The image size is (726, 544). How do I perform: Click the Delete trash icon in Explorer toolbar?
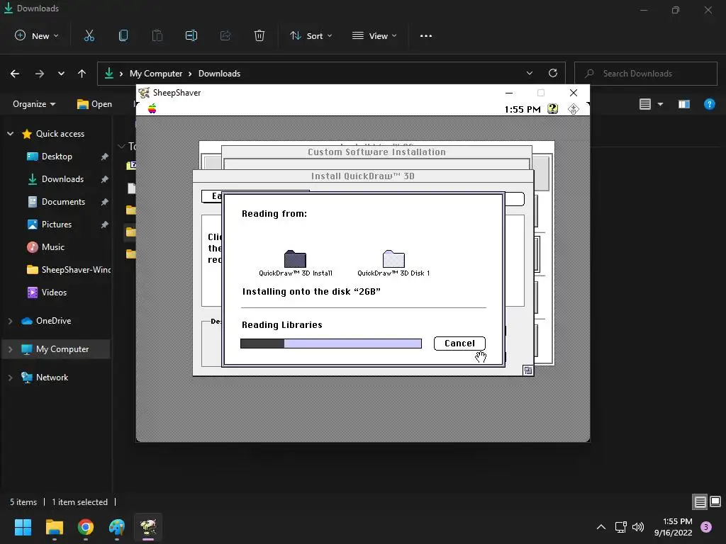[x=259, y=35]
